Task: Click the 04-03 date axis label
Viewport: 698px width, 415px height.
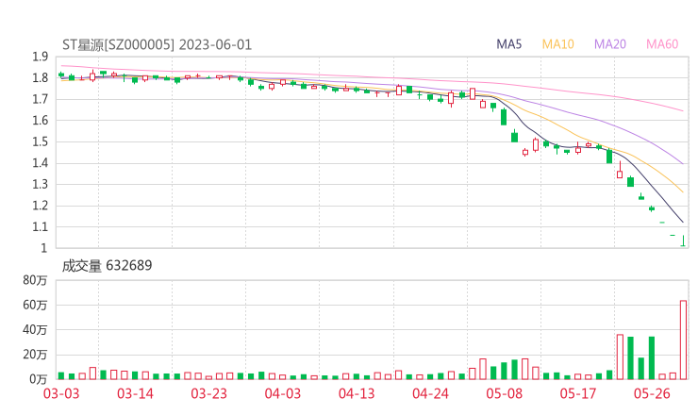Action: [x=282, y=393]
